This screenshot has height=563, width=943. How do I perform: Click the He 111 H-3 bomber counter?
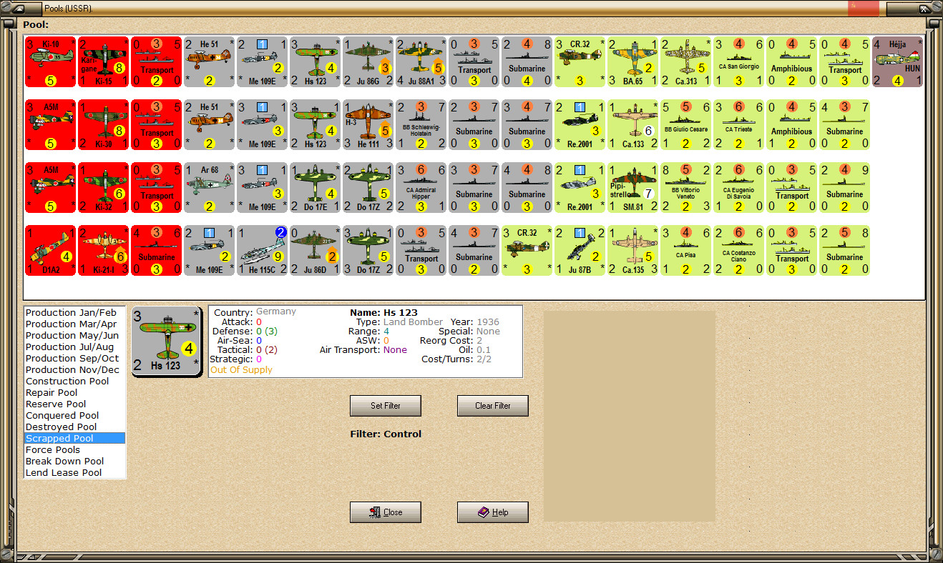pyautogui.click(x=368, y=125)
